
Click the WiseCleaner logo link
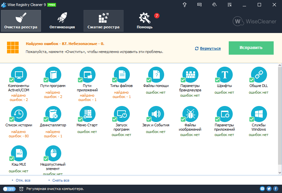(x=254, y=21)
